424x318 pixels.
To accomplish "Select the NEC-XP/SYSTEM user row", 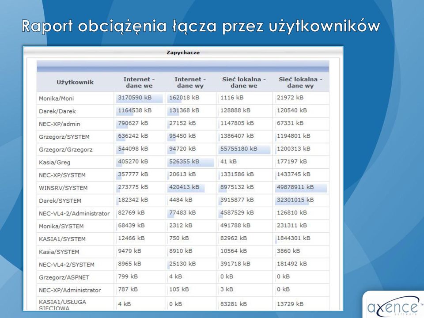I will (x=183, y=175).
